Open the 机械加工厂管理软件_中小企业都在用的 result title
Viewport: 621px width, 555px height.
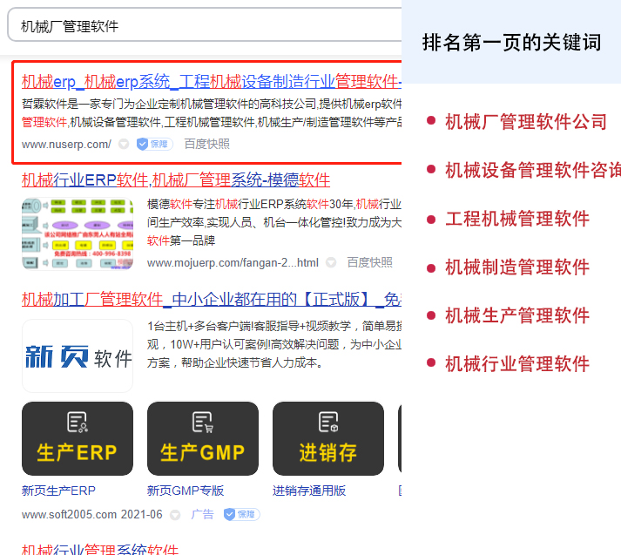[212, 299]
